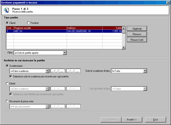Select the Fornitori radio button

pos(28,23)
